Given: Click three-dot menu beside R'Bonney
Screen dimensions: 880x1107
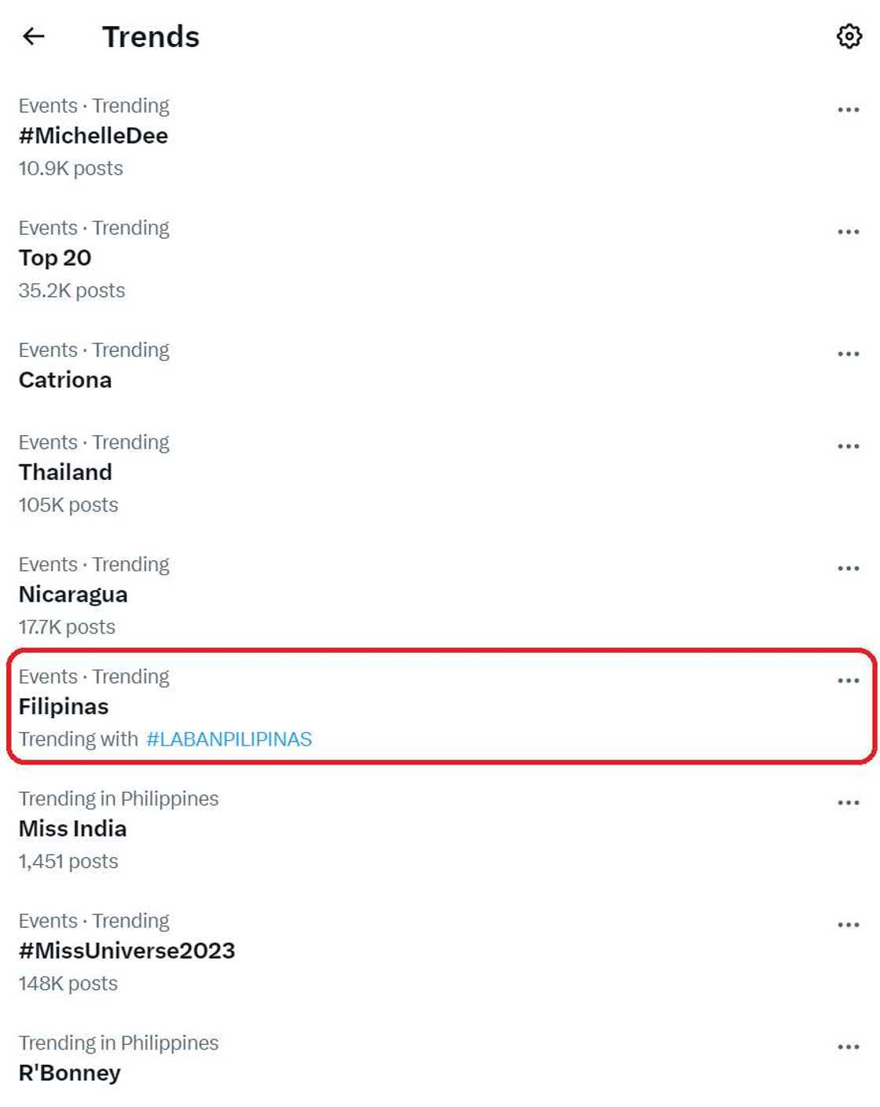Looking at the screenshot, I should point(848,1047).
